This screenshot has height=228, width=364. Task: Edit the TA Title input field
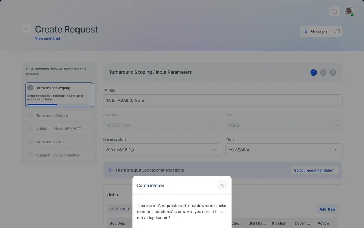tap(223, 100)
